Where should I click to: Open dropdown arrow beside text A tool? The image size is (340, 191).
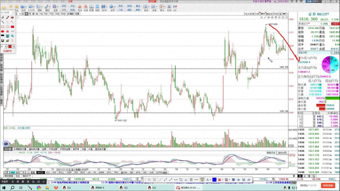(x=210, y=180)
